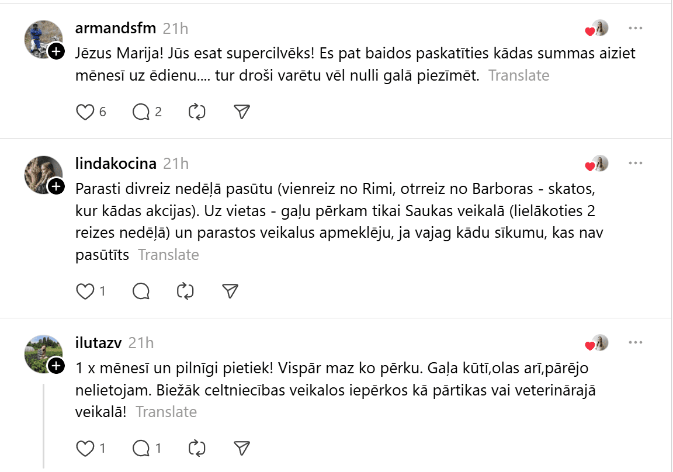Open ilutazv's profile picture
Viewport: 673px width, 472px height.
click(x=43, y=354)
